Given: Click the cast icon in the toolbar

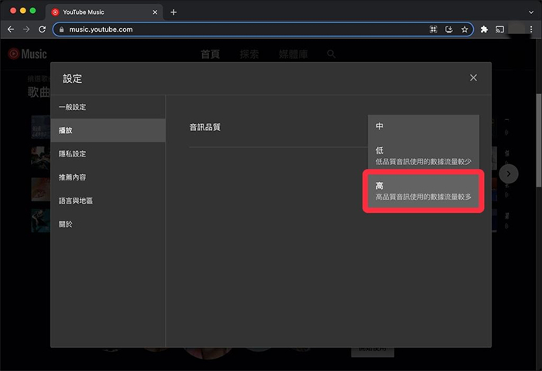Looking at the screenshot, I should point(500,29).
